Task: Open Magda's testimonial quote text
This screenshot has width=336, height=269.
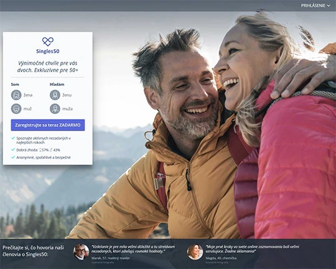Action: pos(253,249)
